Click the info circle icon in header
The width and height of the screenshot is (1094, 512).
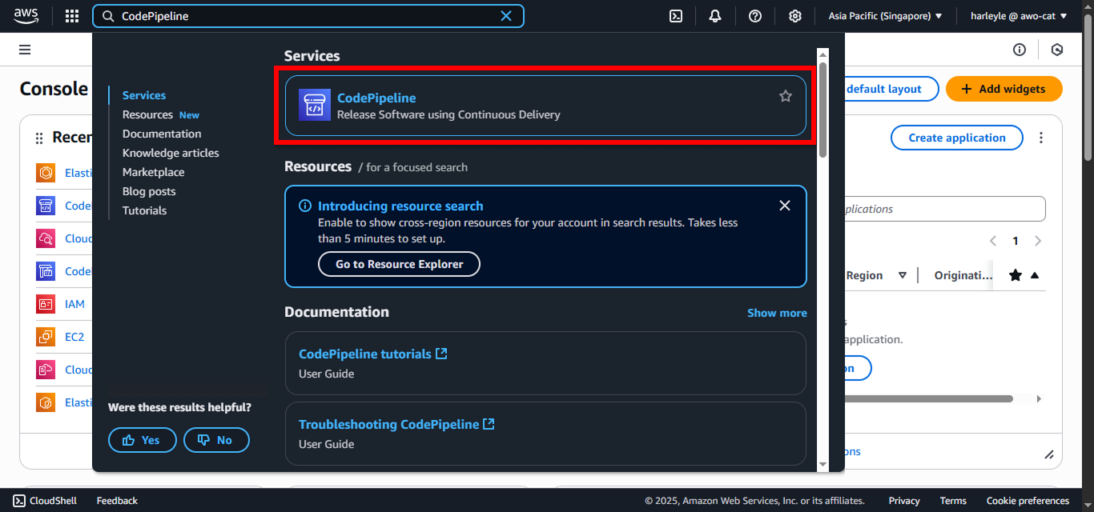coord(1020,50)
